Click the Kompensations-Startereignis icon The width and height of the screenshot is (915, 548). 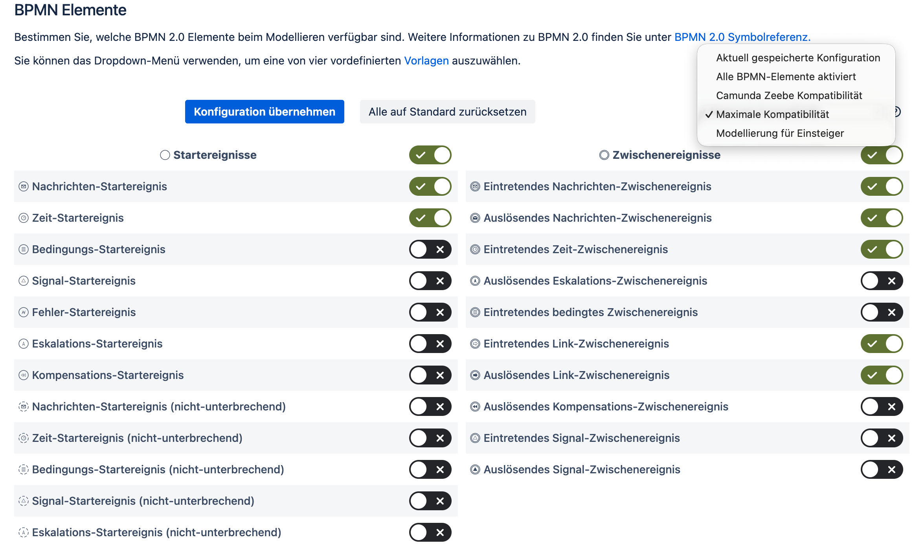24,375
